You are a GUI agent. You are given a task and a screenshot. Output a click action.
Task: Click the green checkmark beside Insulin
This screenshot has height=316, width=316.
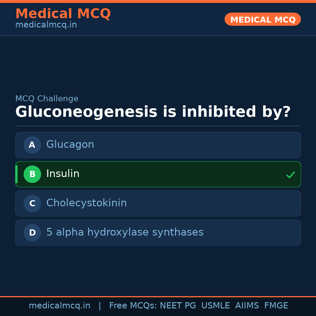(290, 175)
